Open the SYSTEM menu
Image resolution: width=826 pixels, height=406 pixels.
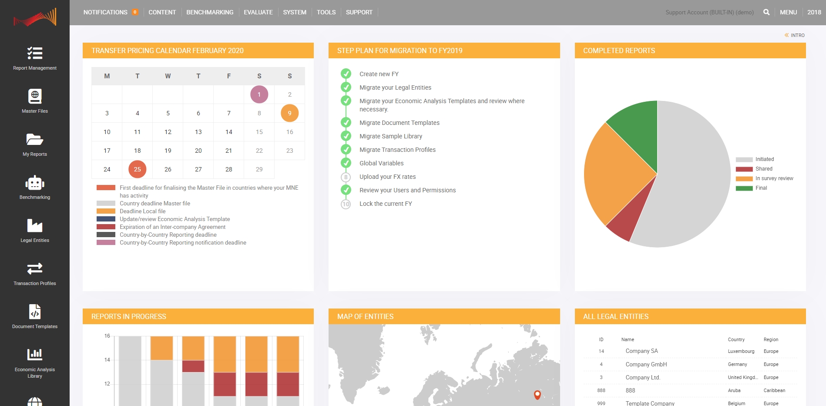pyautogui.click(x=295, y=12)
